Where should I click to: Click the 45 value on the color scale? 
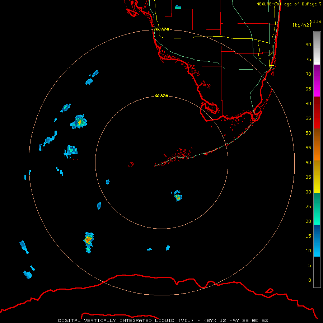coord(308,148)
